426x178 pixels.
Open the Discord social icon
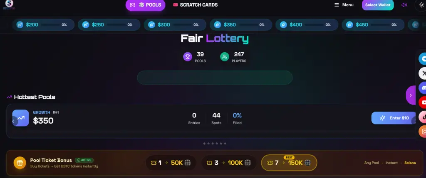pos(423,88)
